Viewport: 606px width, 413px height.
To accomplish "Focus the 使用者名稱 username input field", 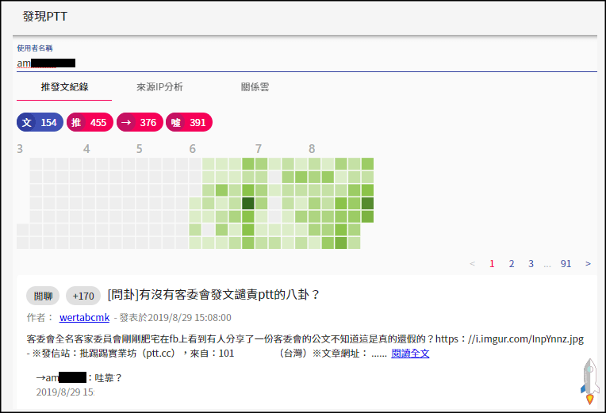I will point(306,63).
